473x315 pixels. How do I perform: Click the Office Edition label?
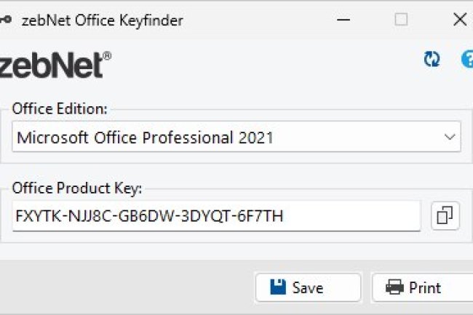point(60,108)
